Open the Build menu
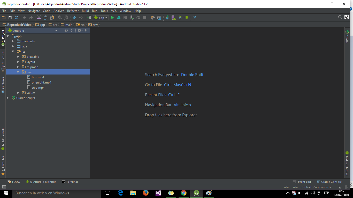Image resolution: width=353 pixels, height=198 pixels. [85, 11]
